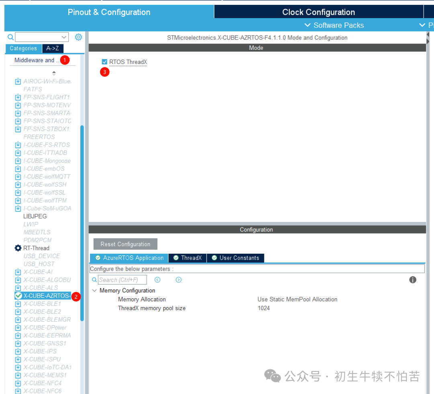The image size is (434, 394).
Task: Go to next search result arrow
Action: (178, 280)
